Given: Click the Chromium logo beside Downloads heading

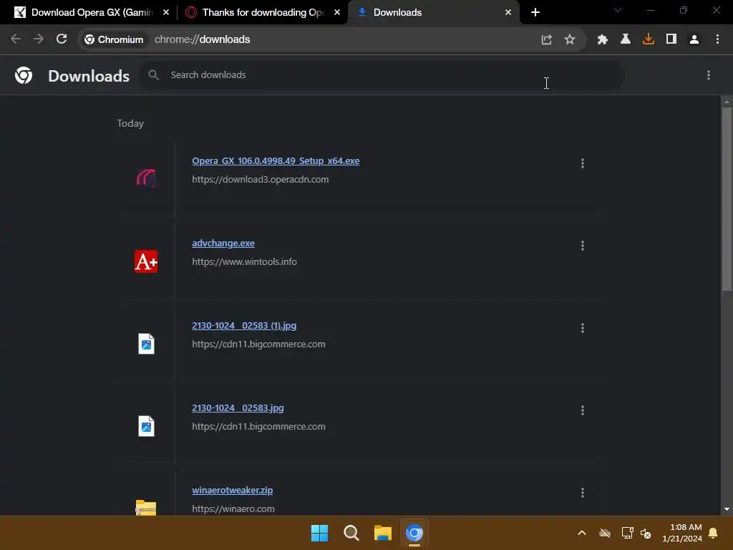Looking at the screenshot, I should 24,75.
